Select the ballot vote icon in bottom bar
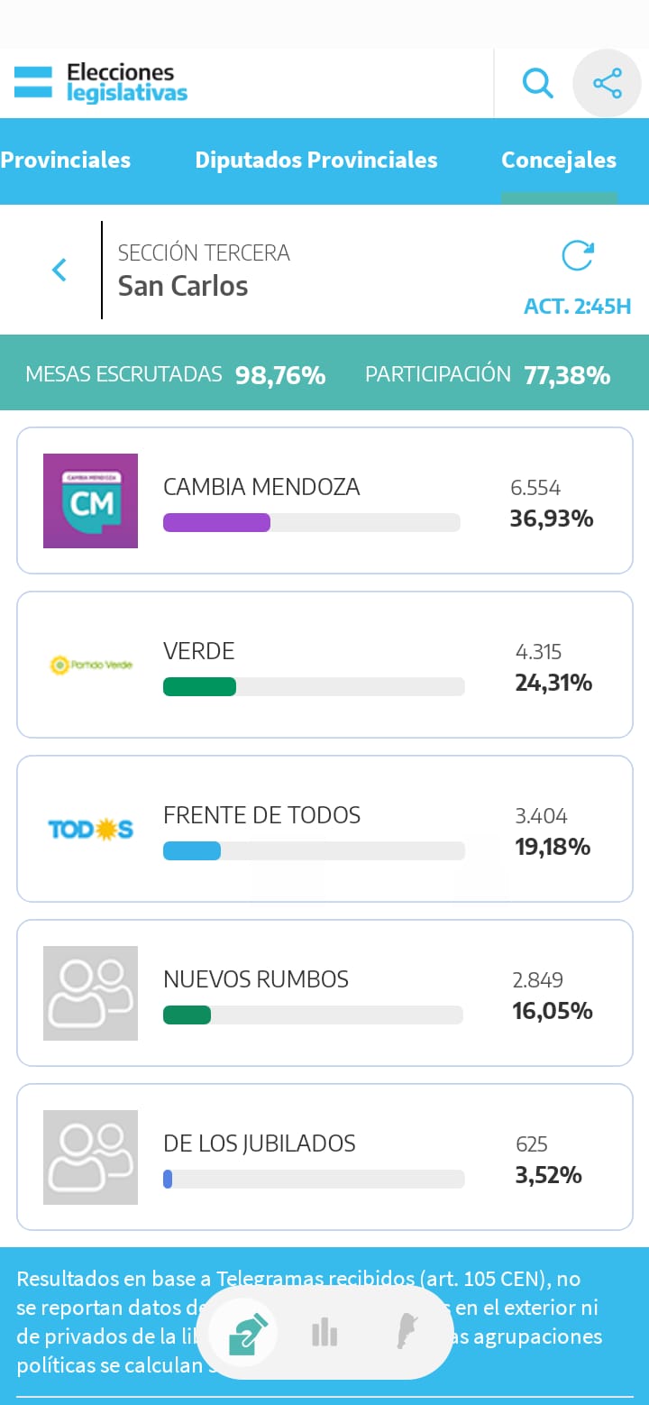Viewport: 649px width, 1405px height. (248, 1333)
